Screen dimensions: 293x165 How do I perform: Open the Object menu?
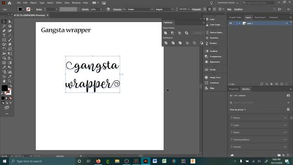pyautogui.click(x=33, y=3)
